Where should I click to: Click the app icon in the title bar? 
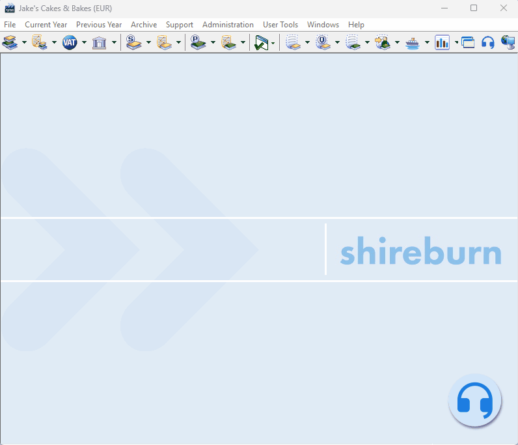click(x=10, y=8)
